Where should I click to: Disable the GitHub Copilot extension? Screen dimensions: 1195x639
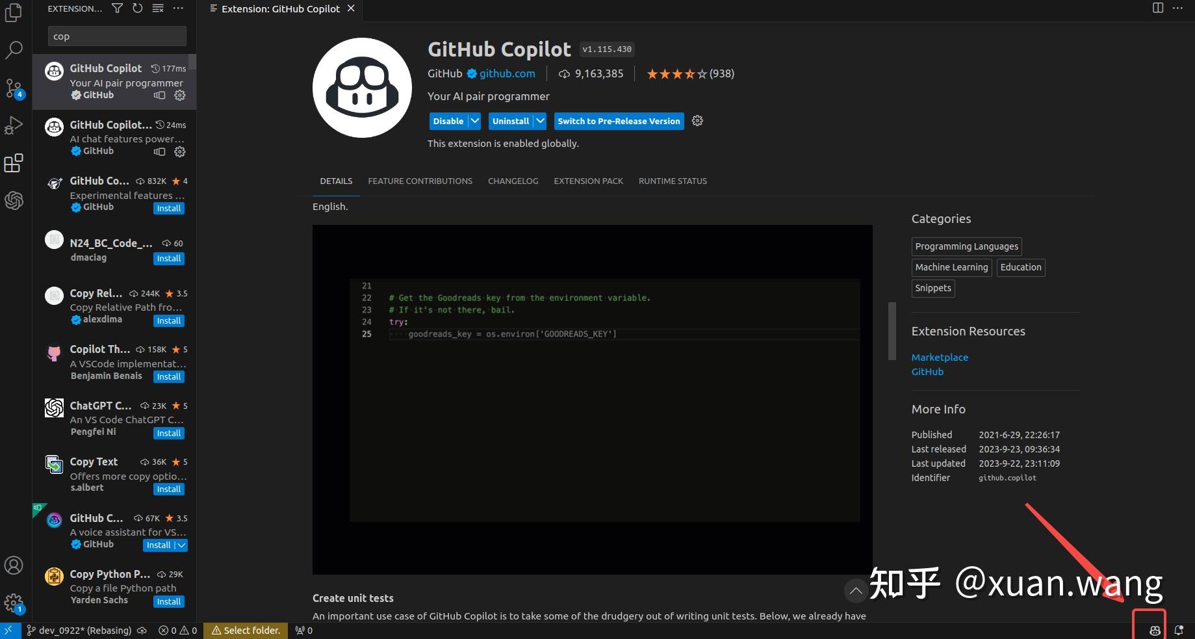click(x=447, y=121)
